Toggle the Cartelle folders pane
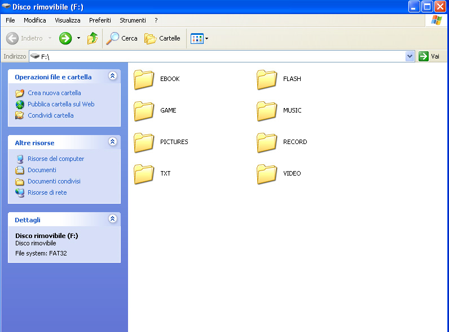 tap(162, 38)
